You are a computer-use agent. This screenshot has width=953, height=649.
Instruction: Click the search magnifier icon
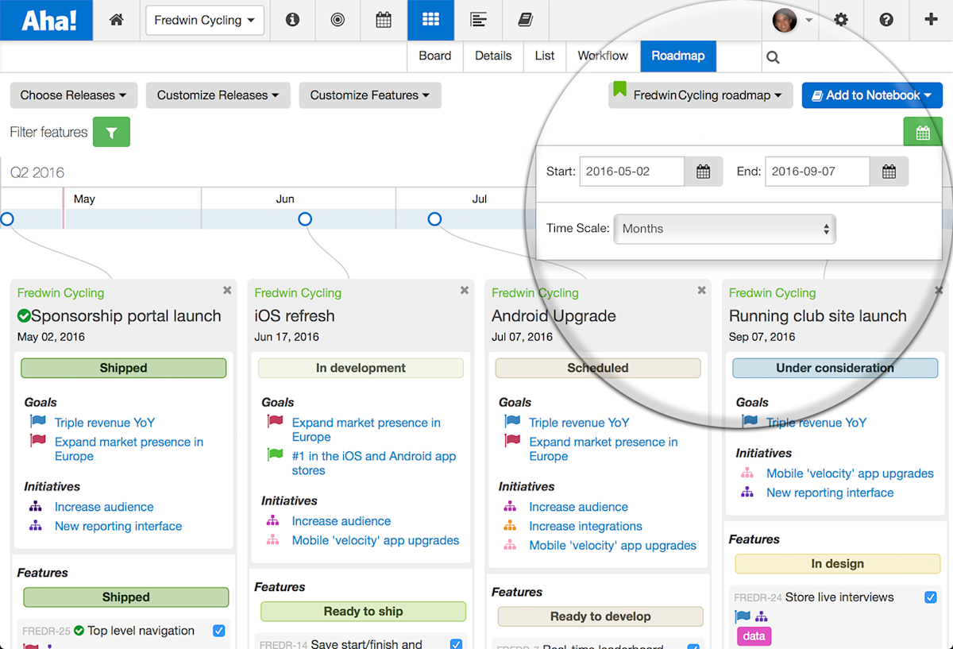pos(773,57)
